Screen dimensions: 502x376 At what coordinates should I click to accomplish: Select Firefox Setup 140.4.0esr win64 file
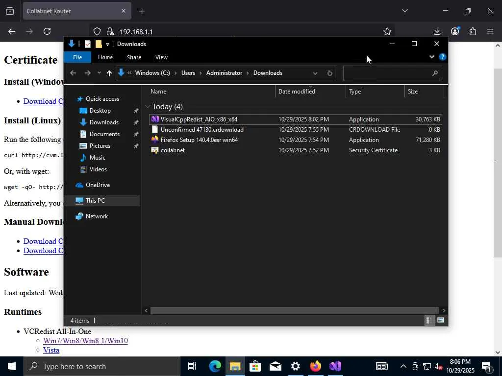point(295,140)
